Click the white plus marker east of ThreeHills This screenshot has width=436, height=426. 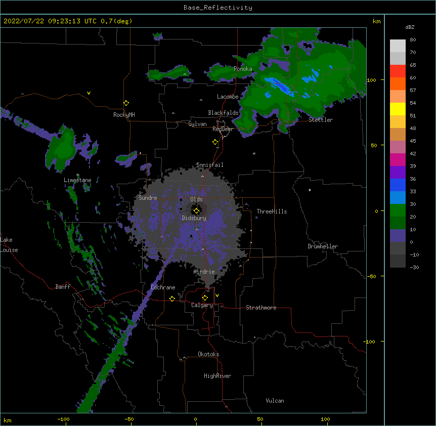click(x=310, y=190)
